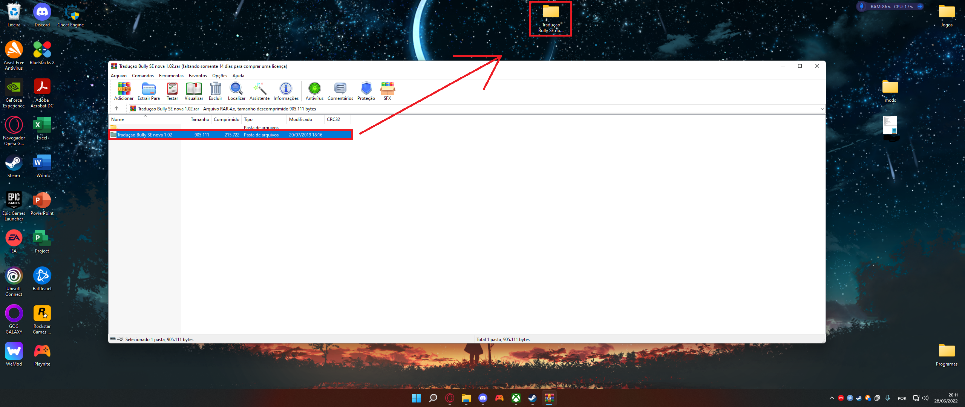This screenshot has width=965, height=407.
Task: Run the Antivírus scan icon
Action: 314,91
